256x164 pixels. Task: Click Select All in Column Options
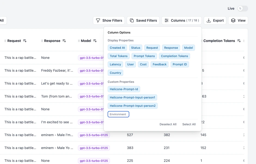click(x=189, y=124)
